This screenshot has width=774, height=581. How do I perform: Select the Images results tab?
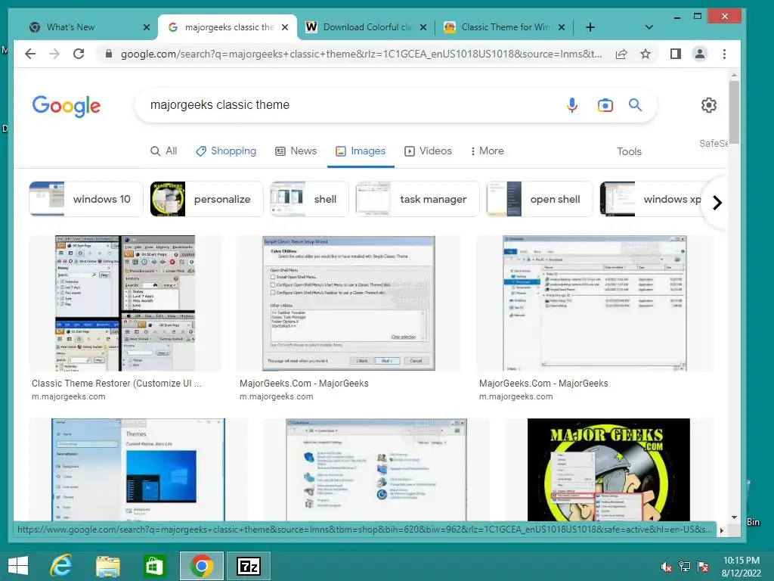[x=361, y=151]
